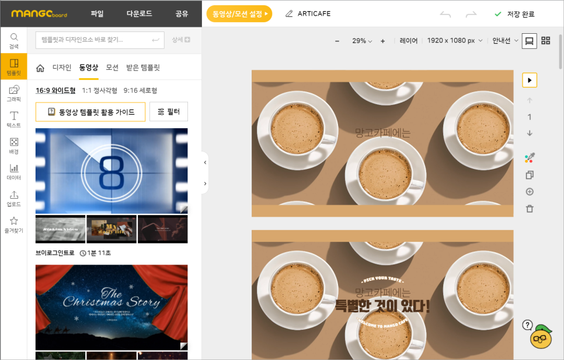Open the 공유 menu
Screen dimensions: 564x360
pos(182,13)
